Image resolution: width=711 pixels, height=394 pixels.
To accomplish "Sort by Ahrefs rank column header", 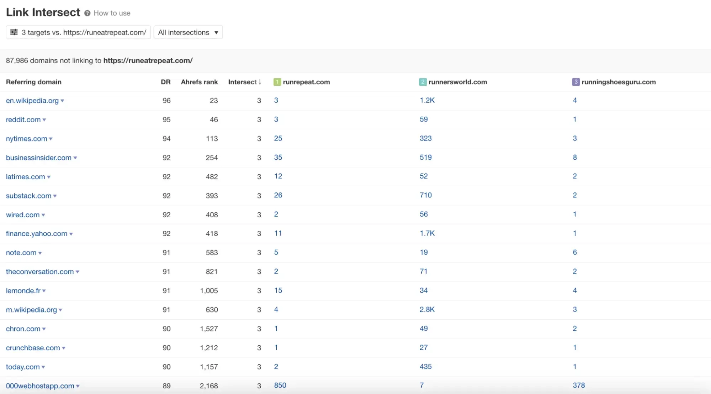I will [x=199, y=82].
